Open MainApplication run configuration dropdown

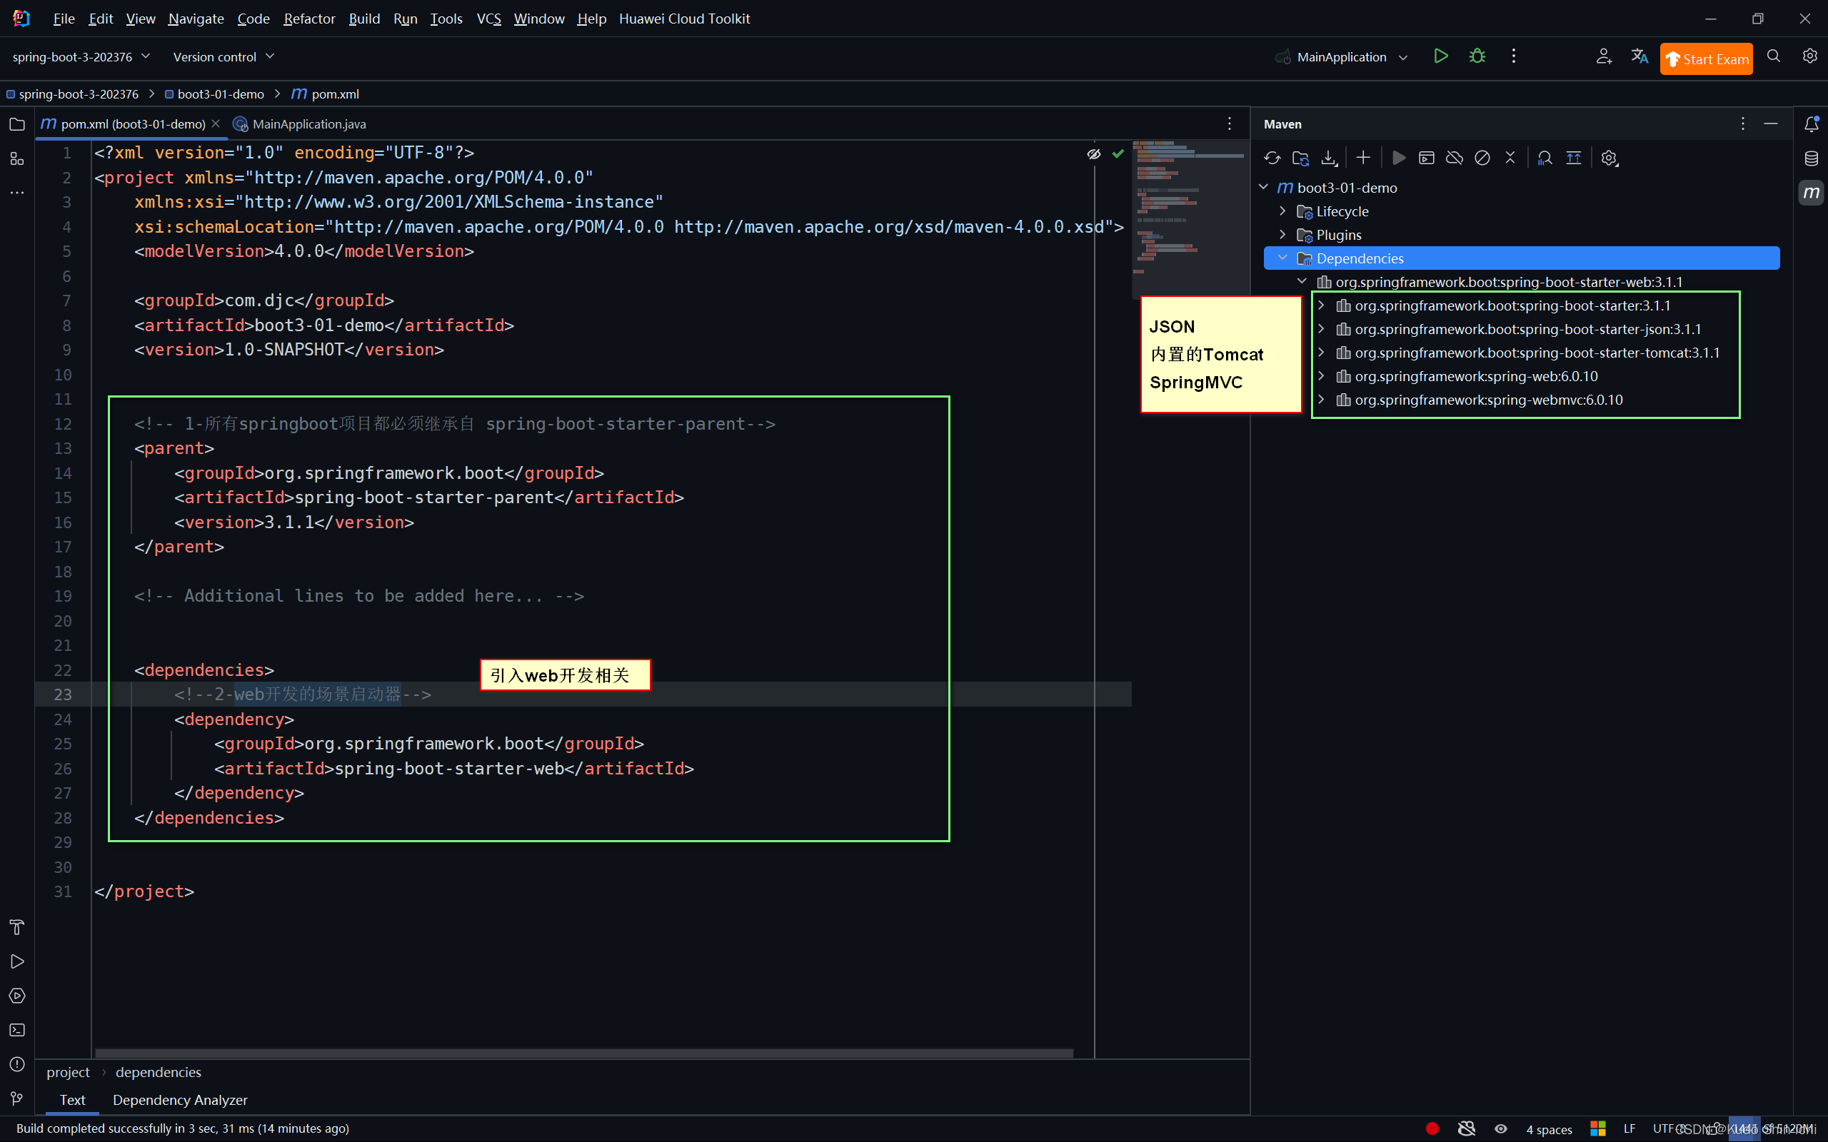[1342, 56]
